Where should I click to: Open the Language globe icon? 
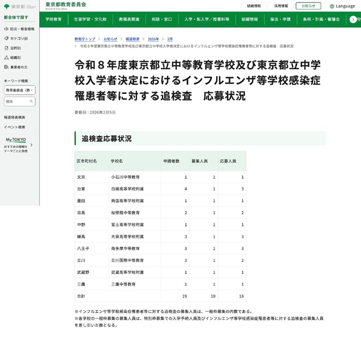332,6
